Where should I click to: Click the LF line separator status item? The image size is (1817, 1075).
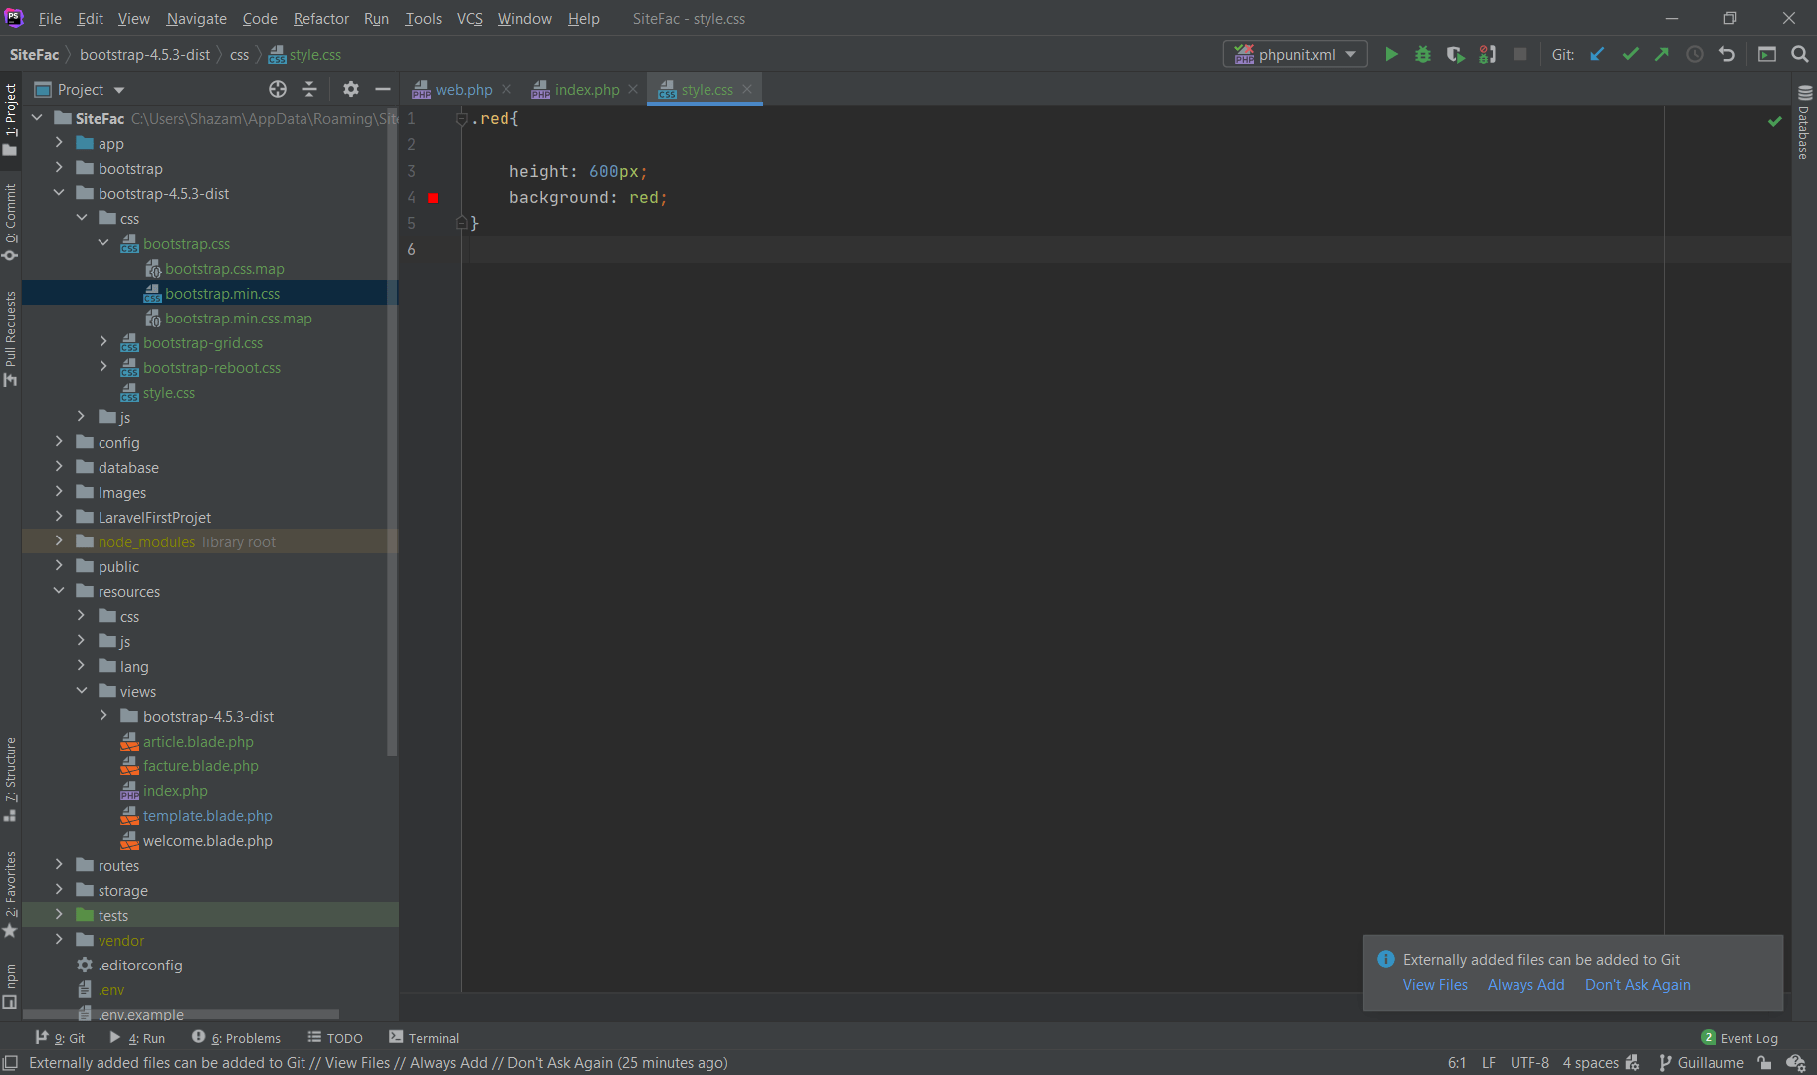tap(1489, 1063)
